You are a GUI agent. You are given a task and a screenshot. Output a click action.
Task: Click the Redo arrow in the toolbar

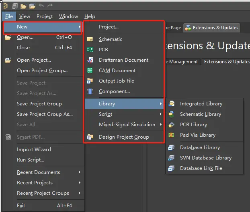(50, 6)
